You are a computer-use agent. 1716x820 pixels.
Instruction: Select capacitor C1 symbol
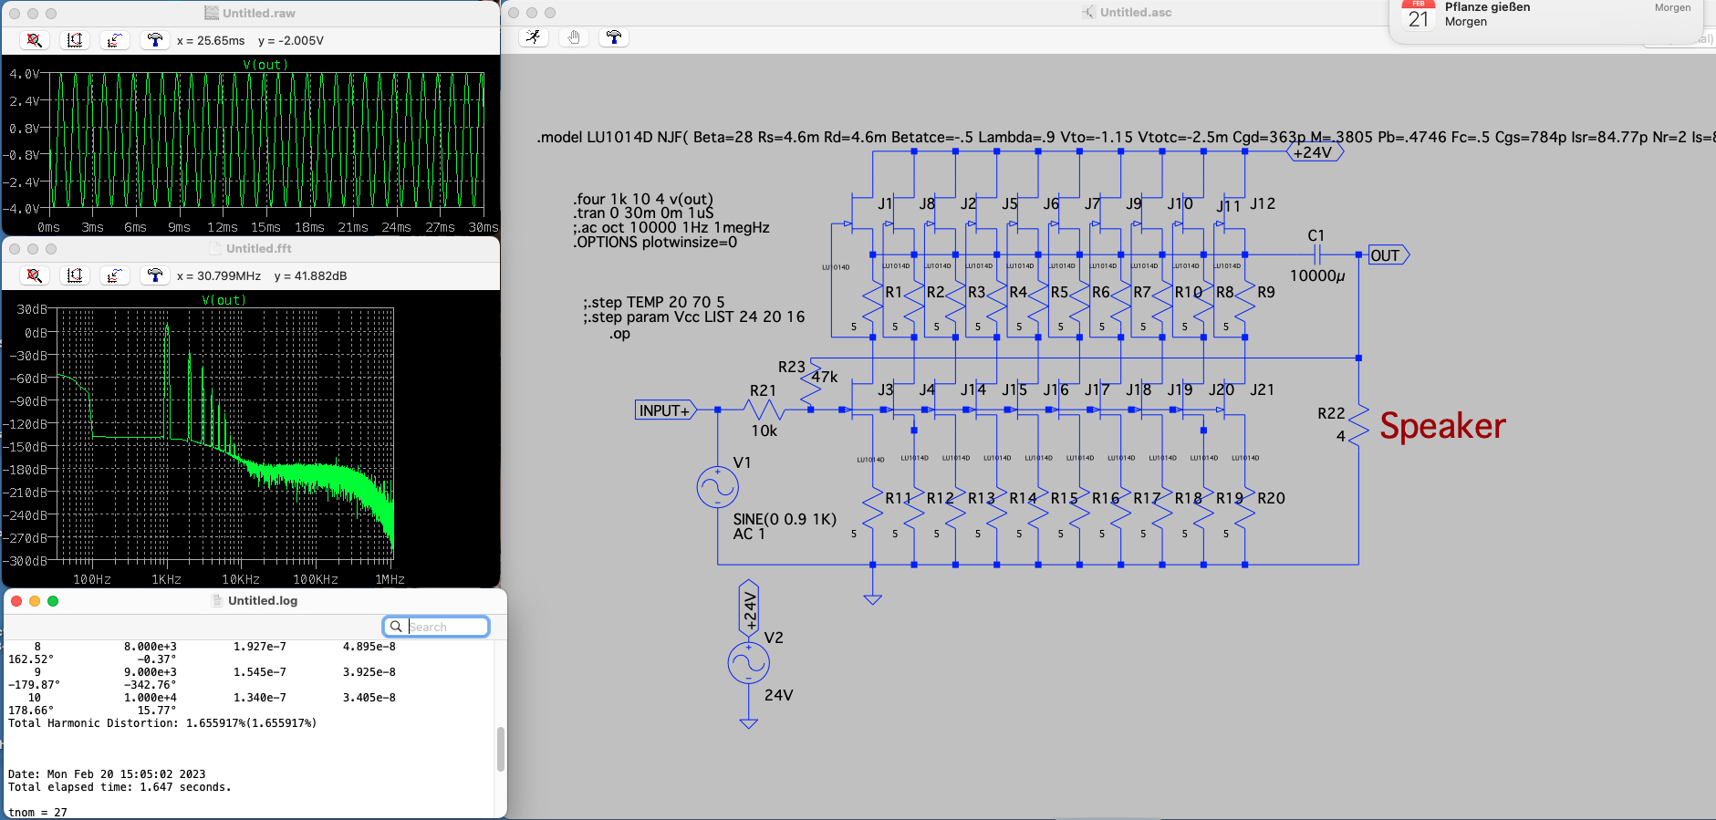pyautogui.click(x=1316, y=255)
